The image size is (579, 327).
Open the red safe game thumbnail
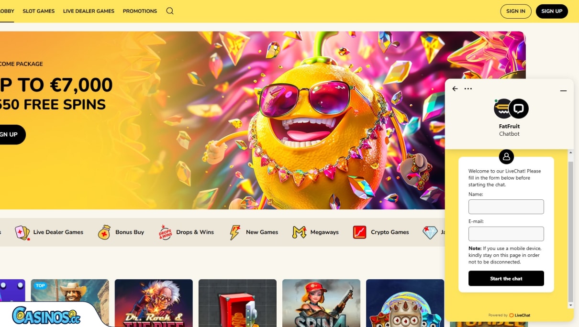tap(237, 303)
